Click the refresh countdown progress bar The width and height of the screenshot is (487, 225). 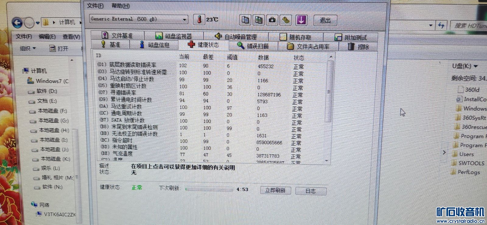(209, 189)
